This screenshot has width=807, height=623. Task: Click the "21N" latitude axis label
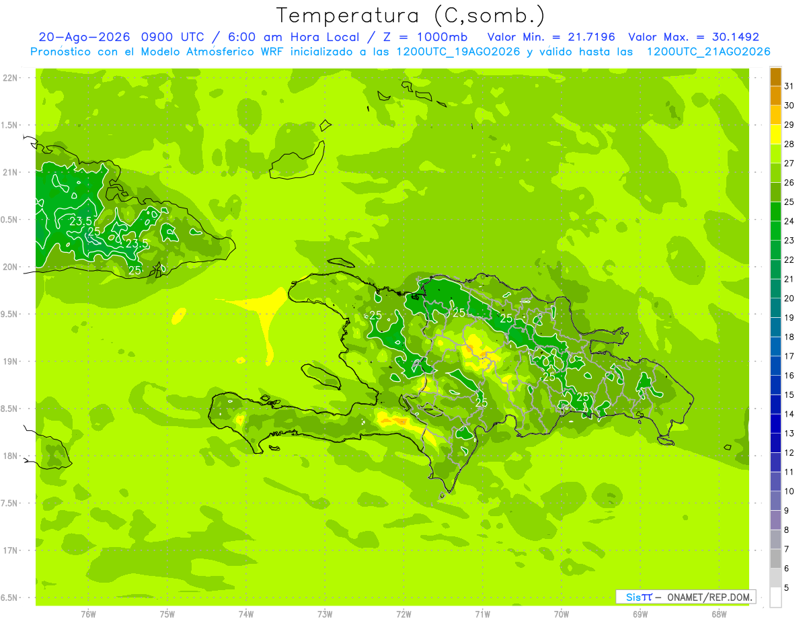[11, 172]
